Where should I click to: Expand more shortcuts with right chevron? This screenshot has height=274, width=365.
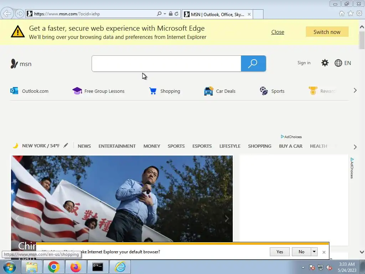click(355, 90)
